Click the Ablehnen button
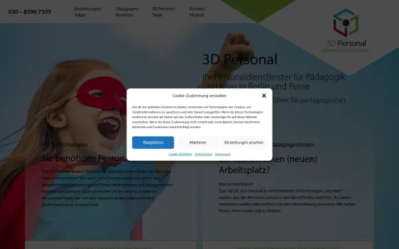Screen dimensions: 399x249 (x=198, y=143)
